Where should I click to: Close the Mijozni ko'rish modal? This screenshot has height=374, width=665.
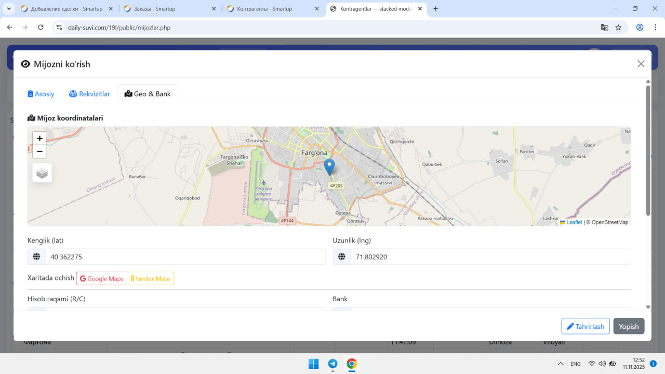[x=641, y=64]
